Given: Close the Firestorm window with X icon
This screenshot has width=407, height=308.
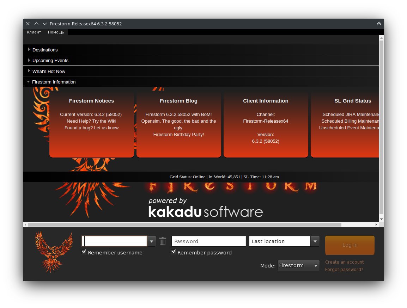Looking at the screenshot, I should pyautogui.click(x=28, y=24).
